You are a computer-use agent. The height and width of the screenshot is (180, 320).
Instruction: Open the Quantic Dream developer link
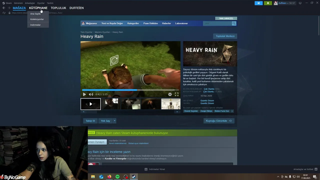click(x=207, y=100)
